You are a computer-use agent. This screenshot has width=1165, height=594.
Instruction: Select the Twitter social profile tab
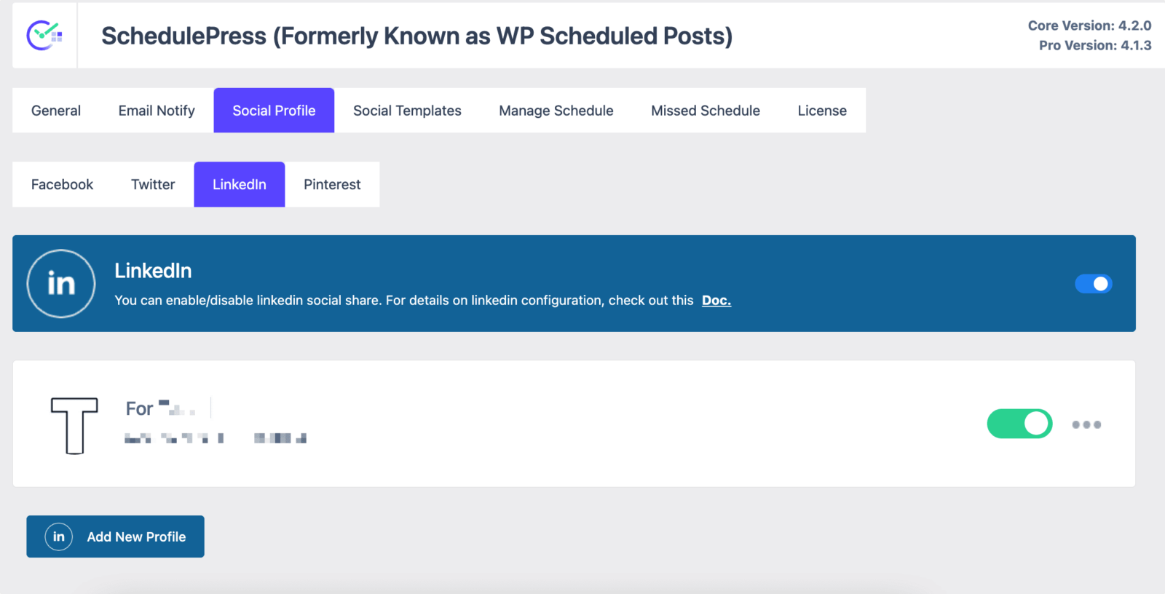[x=152, y=184]
